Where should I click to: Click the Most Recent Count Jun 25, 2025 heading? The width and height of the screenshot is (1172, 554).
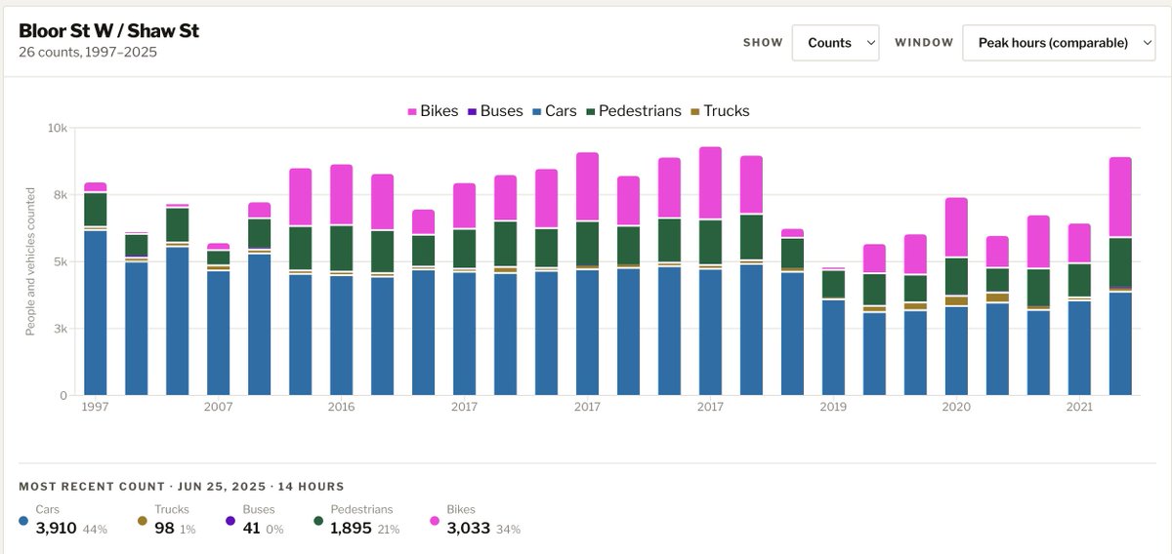pyautogui.click(x=182, y=486)
